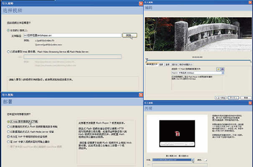Viewport: 253px width, 167px height.
Task: Click the playback control bar in skin preview
Action: pos(177,144)
